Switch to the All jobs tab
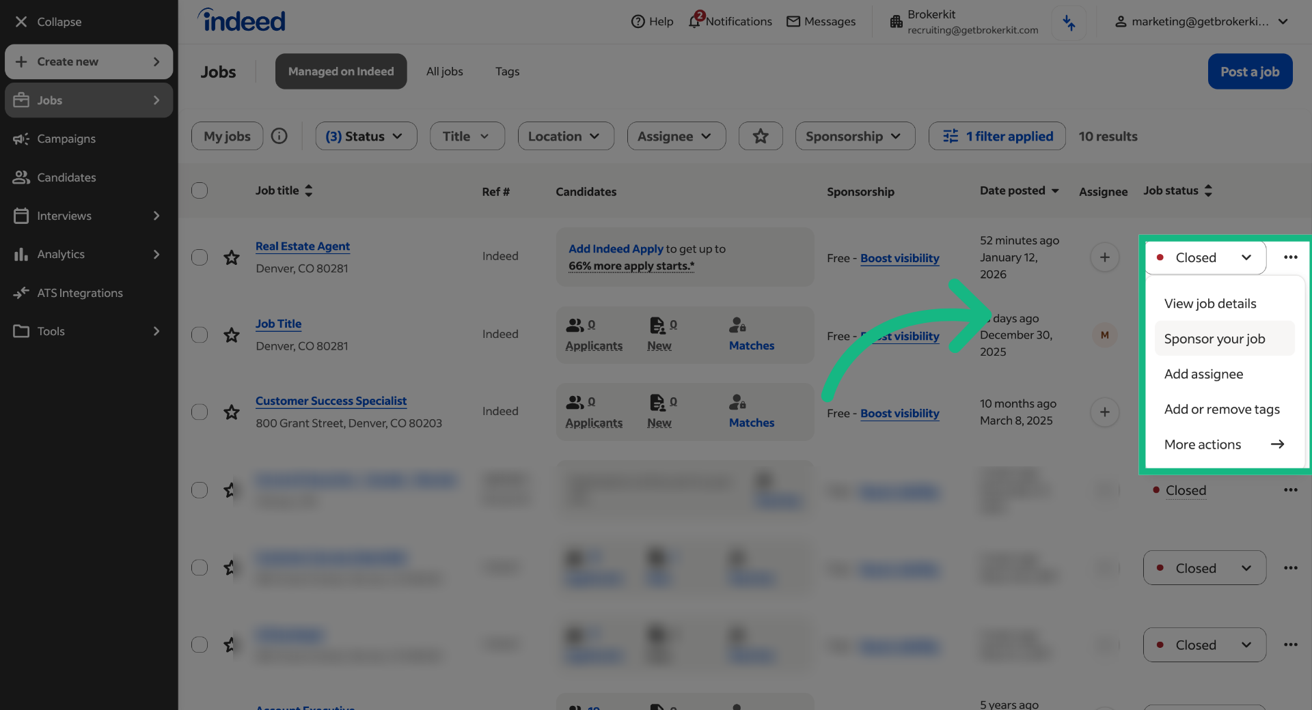The width and height of the screenshot is (1312, 710). click(444, 71)
